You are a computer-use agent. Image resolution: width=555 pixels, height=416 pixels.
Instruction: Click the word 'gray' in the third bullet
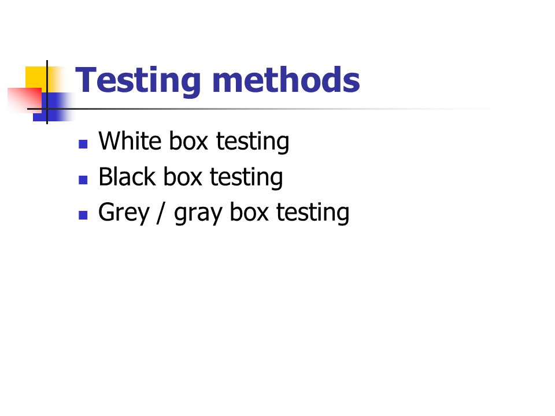[198, 214]
